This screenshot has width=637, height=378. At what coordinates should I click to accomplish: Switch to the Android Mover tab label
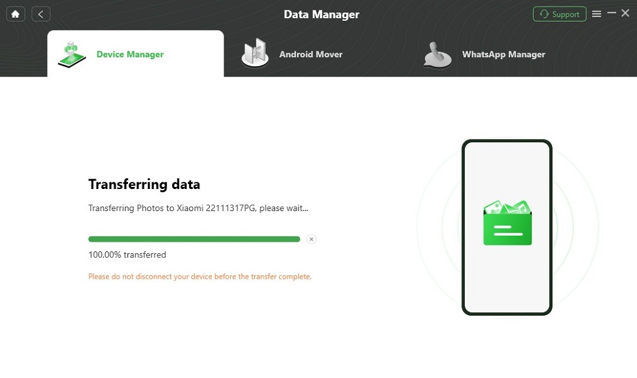(311, 55)
